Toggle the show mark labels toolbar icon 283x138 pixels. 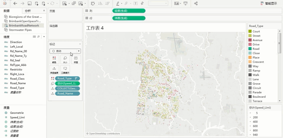pyautogui.click(x=135, y=4)
